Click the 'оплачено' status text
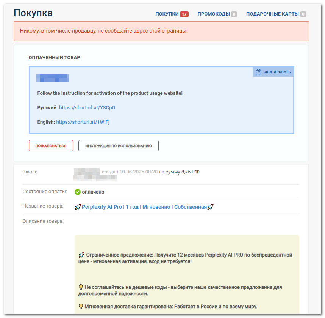Image resolution: width=325 pixels, height=318 pixels. 93,192
